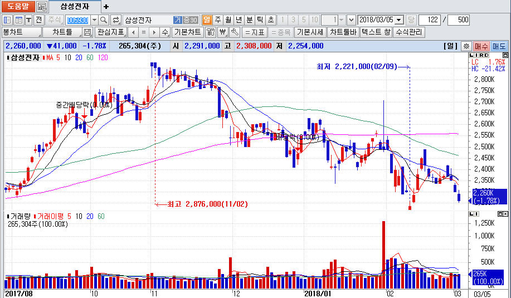The width and height of the screenshot is (511, 298).
Task: Click the save disk icon next to 차트툴
Action: coord(87,32)
